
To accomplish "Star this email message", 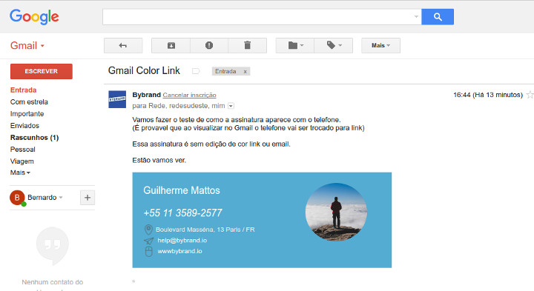I will pos(530,95).
